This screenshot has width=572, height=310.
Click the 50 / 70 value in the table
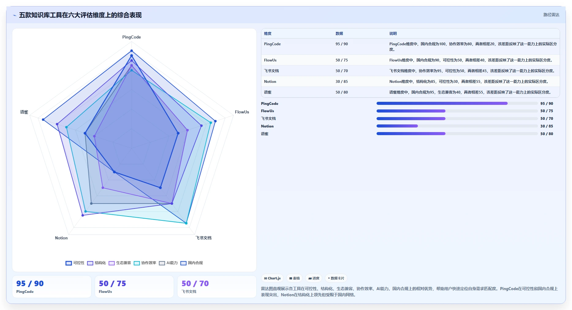(342, 71)
